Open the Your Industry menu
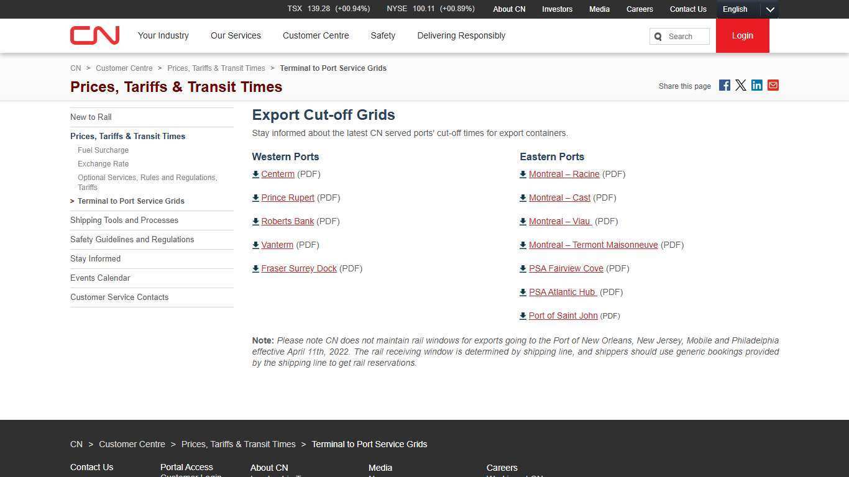Viewport: 849px width, 477px height. [x=163, y=35]
